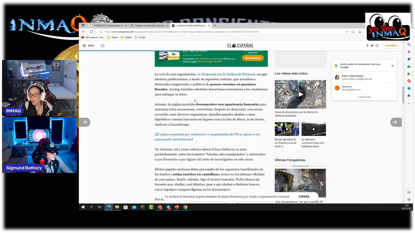The image size is (415, 233).
Task: Open Camtasia green icon on taskbar
Action: click(x=151, y=207)
